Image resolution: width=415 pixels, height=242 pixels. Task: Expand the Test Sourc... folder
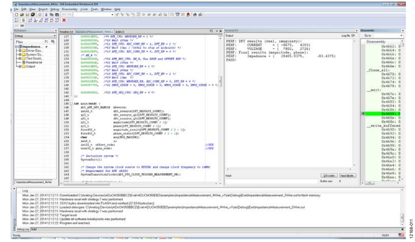pyautogui.click(x=20, y=59)
